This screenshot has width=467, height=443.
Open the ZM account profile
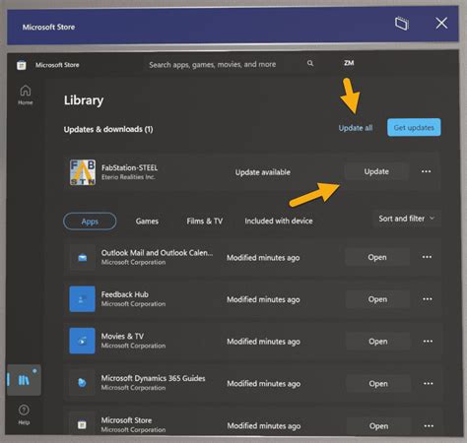[349, 63]
